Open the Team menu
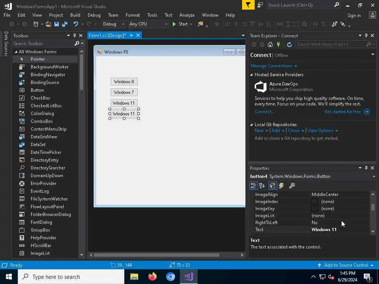The height and width of the screenshot is (284, 379). pos(113,15)
